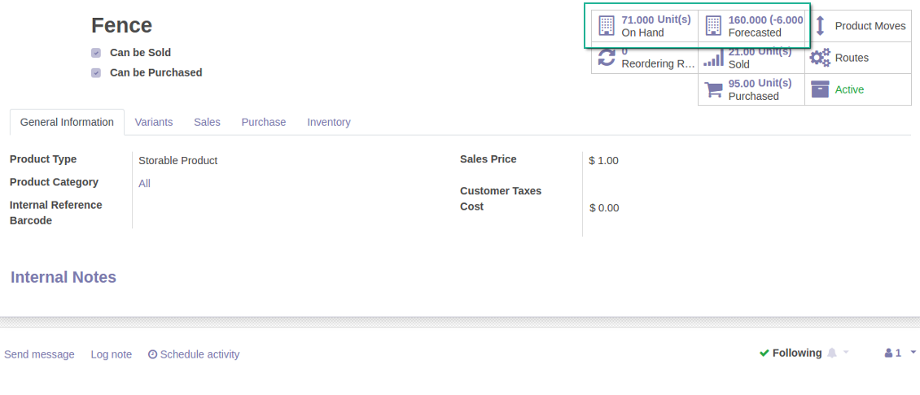Click the Log note option

point(111,354)
